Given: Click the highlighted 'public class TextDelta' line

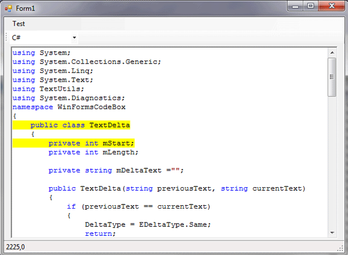Looking at the screenshot, I should (x=71, y=125).
